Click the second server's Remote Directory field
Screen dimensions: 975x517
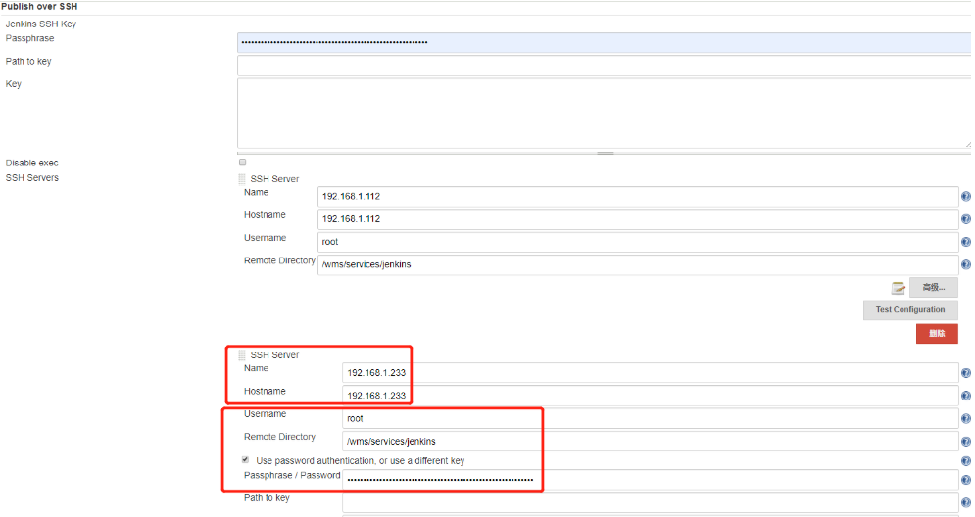click(x=650, y=442)
